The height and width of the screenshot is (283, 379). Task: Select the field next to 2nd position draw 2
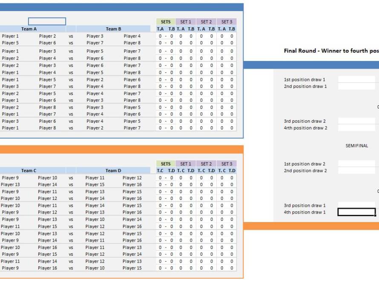click(356, 170)
